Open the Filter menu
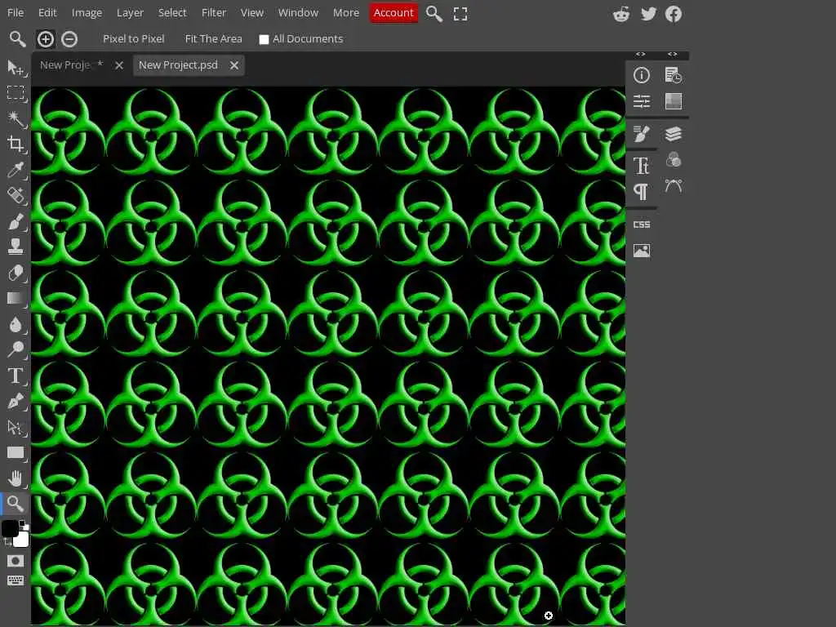The image size is (836, 627). [x=214, y=13]
